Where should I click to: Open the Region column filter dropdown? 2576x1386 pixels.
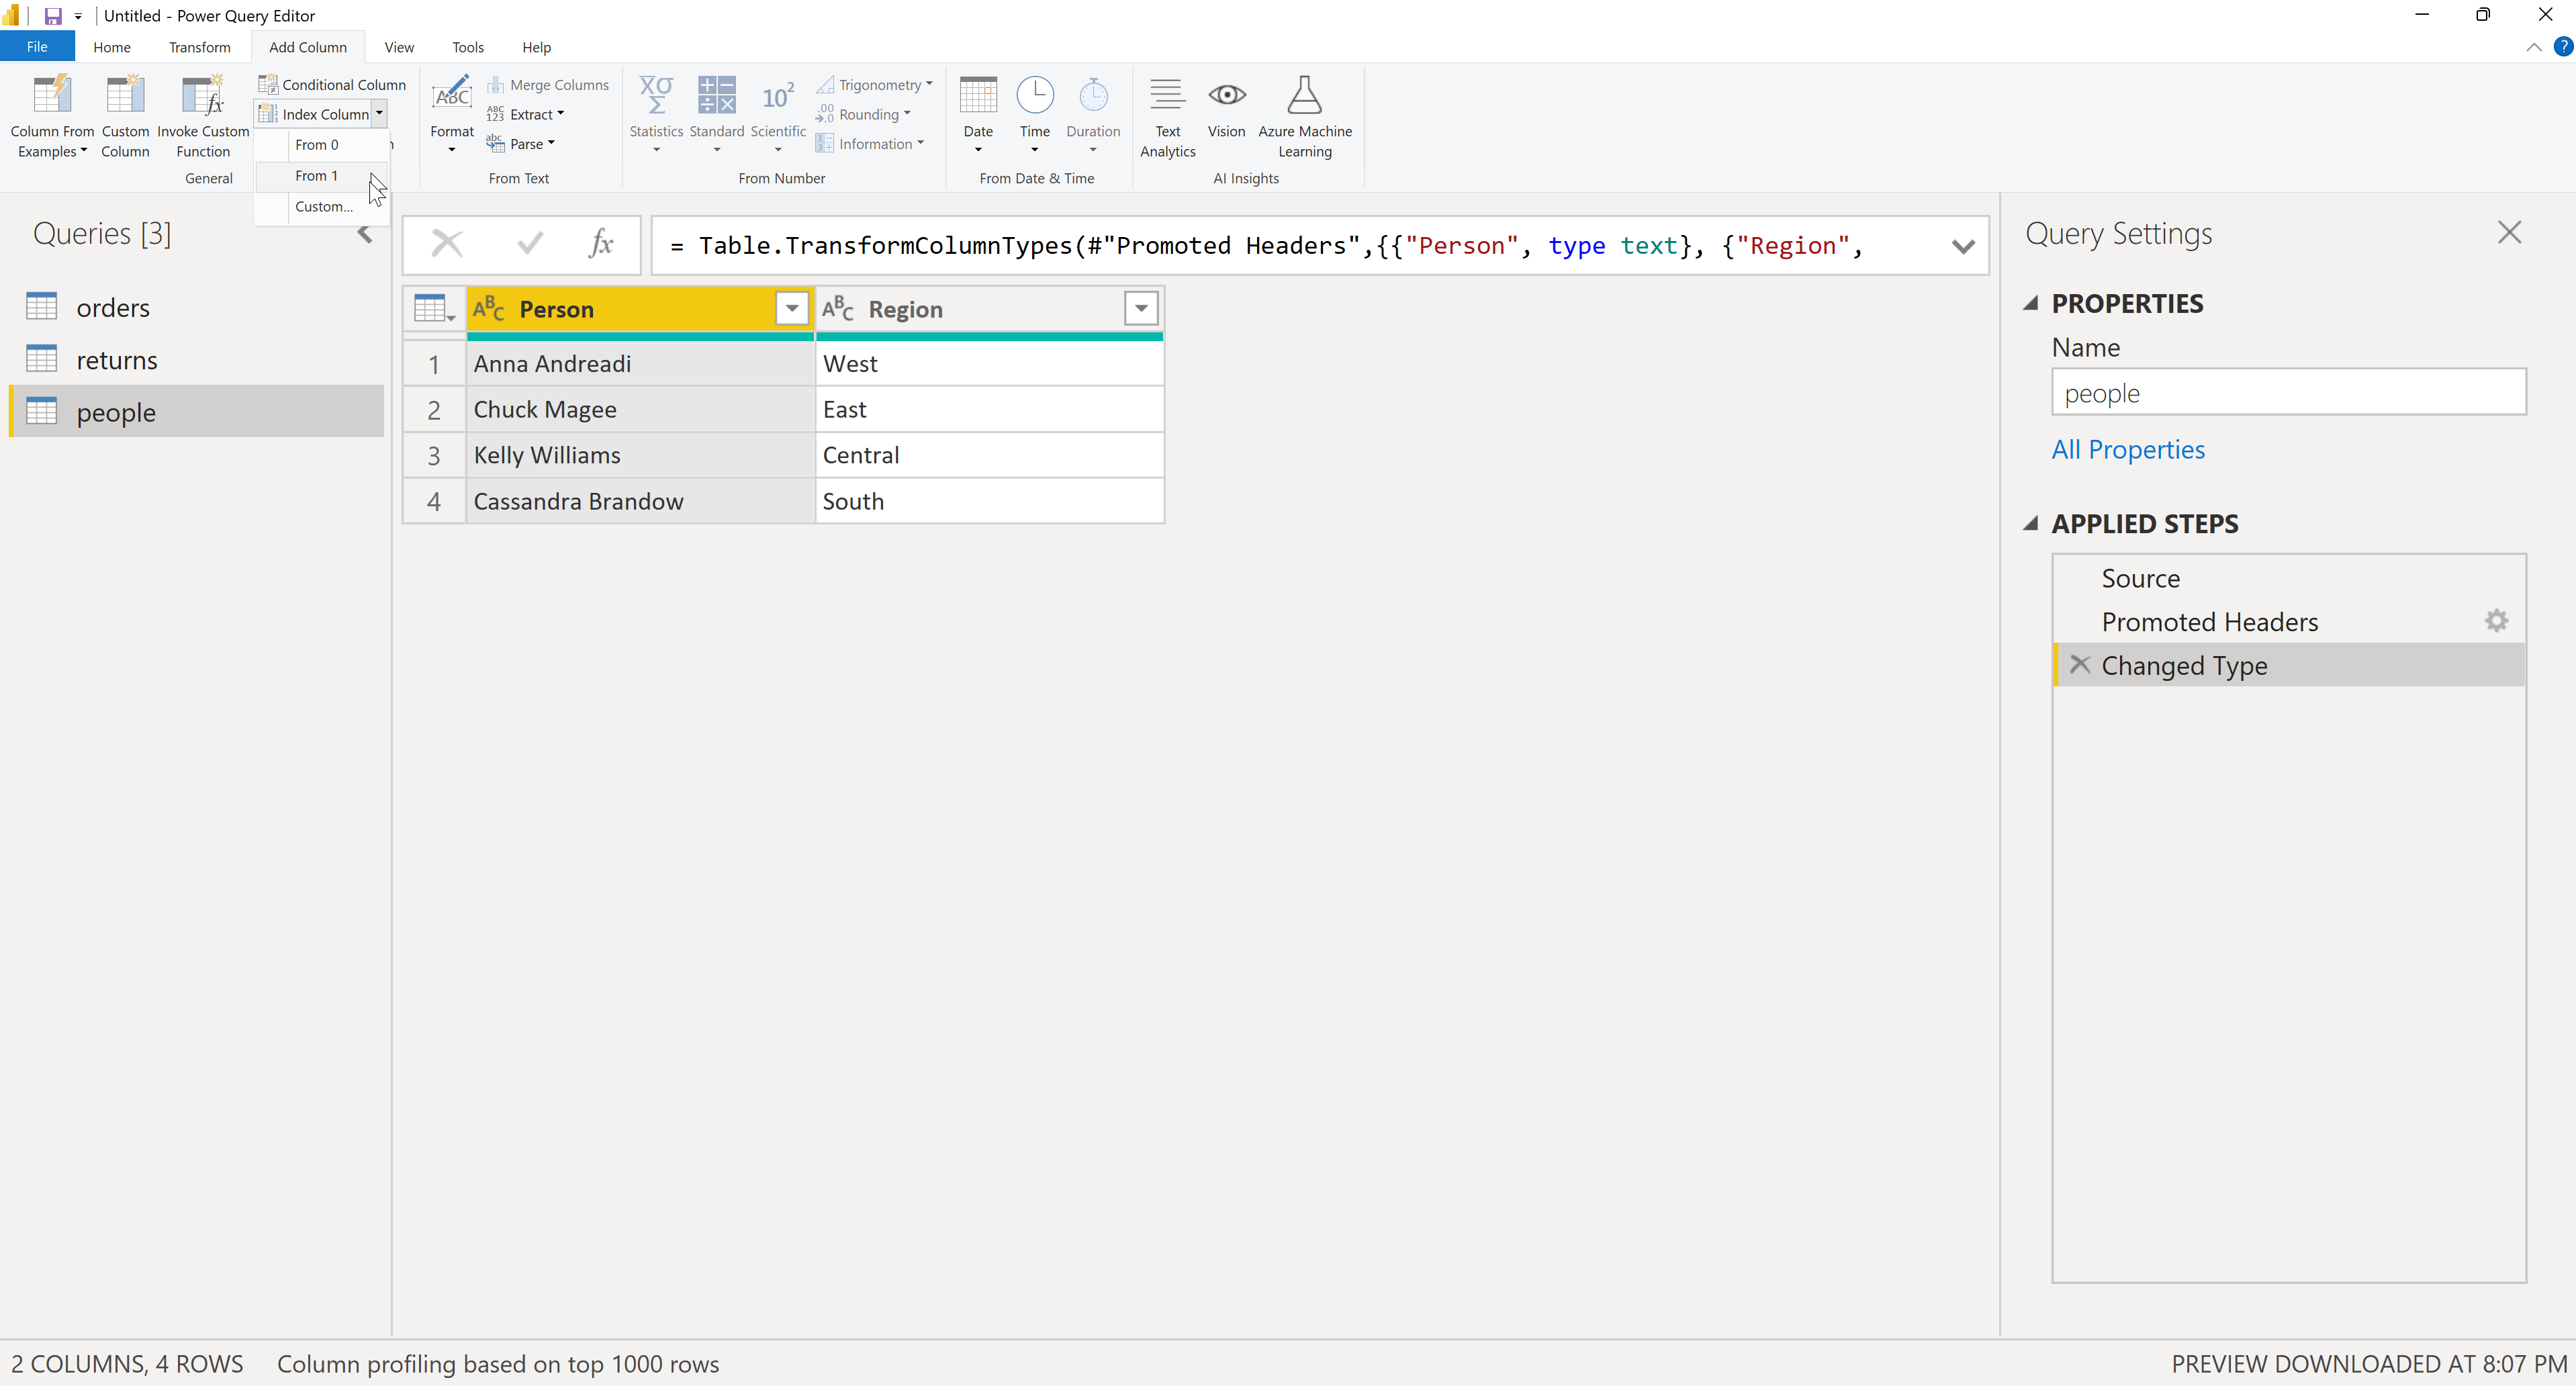[x=1141, y=309]
